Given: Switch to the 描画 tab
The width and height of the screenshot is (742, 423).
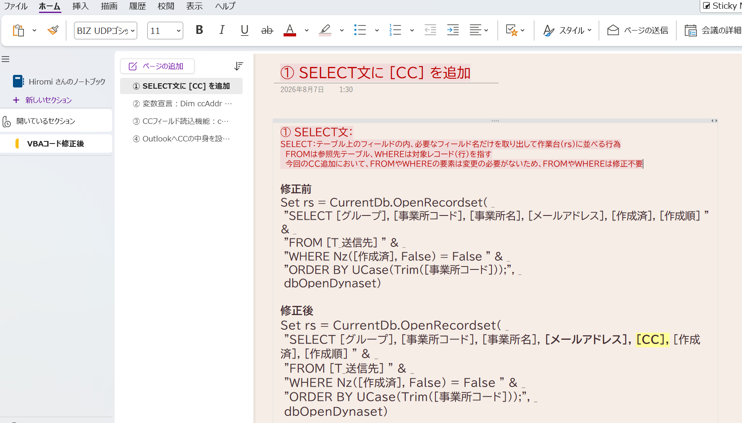Looking at the screenshot, I should tap(109, 6).
